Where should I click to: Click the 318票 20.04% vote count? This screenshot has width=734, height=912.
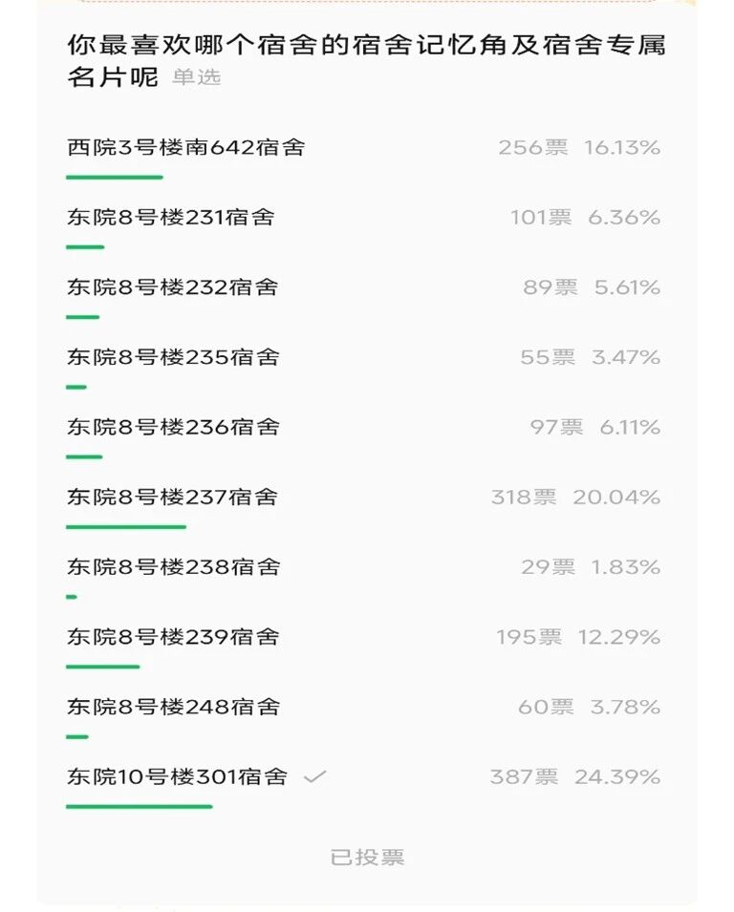click(x=574, y=498)
